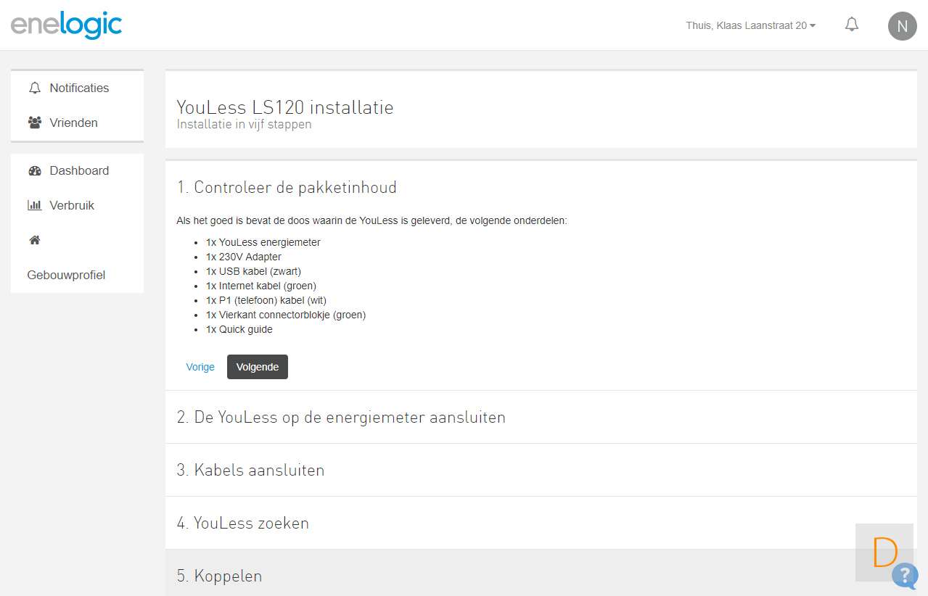
Task: Open Gebouwprofiel in the sidebar
Action: tap(66, 276)
